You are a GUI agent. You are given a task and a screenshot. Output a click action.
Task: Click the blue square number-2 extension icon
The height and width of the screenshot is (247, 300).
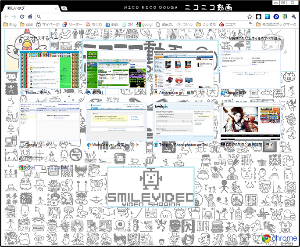[267, 17]
